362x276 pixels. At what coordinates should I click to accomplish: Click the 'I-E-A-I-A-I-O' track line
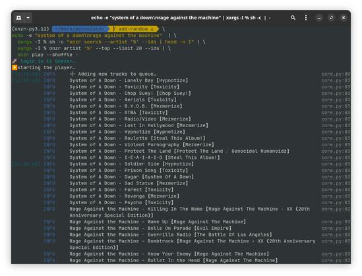pos(145,157)
